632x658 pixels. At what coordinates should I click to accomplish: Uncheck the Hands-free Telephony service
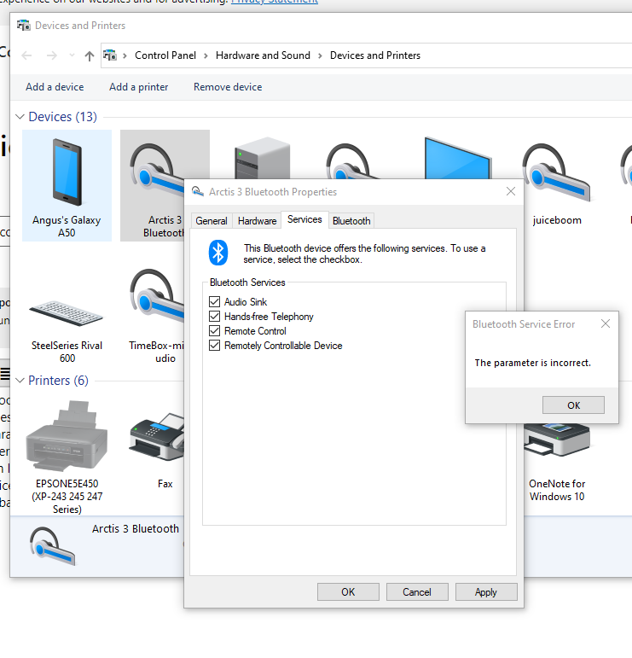pyautogui.click(x=214, y=317)
